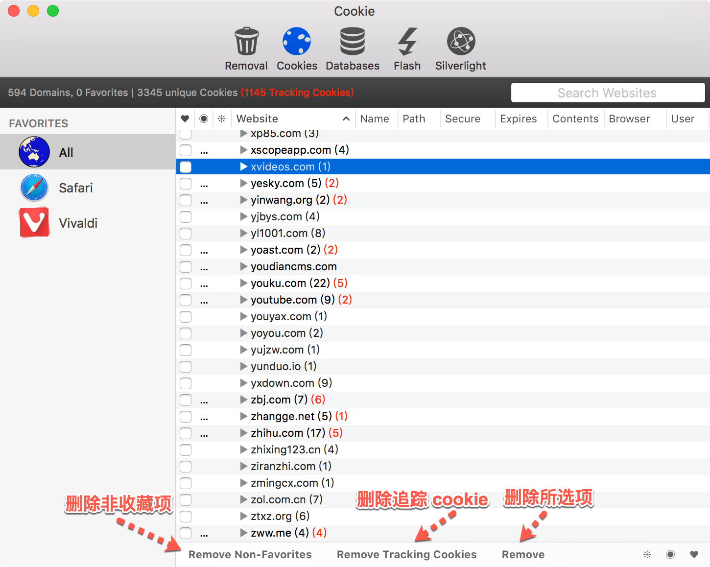710x567 pixels.
Task: Sort by the Expires column header
Action: pyautogui.click(x=518, y=118)
